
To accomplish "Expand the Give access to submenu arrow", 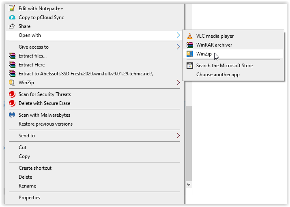I will click(178, 47).
